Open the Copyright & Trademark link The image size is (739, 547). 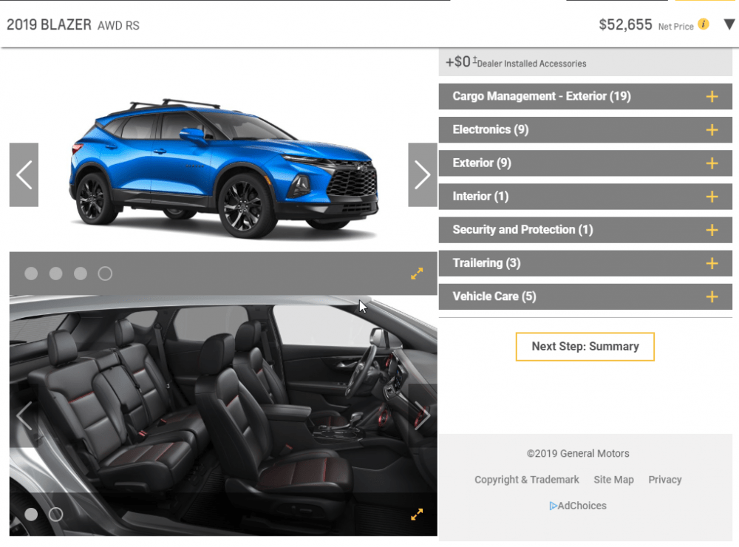[x=526, y=480]
